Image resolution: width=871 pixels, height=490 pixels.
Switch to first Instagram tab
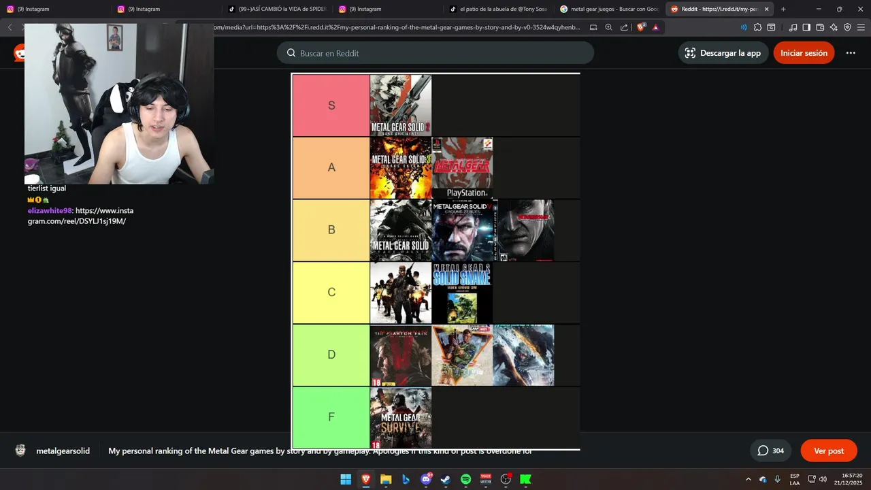(x=54, y=9)
